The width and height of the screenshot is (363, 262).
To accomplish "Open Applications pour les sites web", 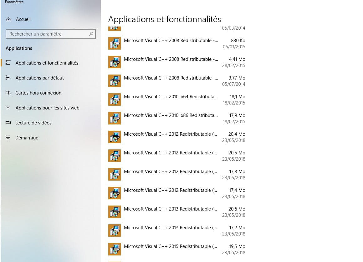I will click(x=47, y=108).
